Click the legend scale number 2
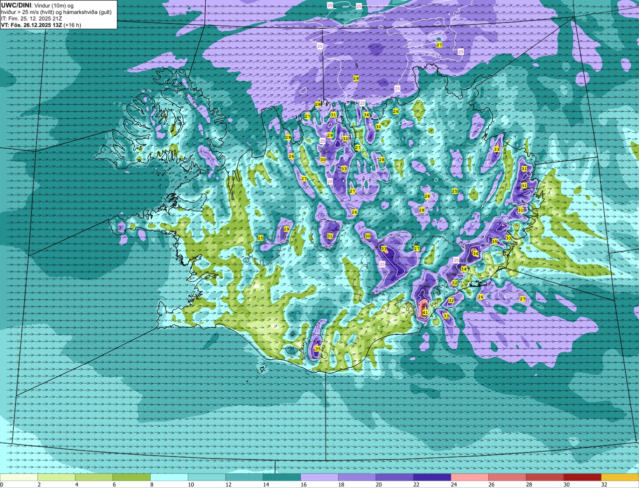This screenshot has width=639, height=488. pos(39,485)
